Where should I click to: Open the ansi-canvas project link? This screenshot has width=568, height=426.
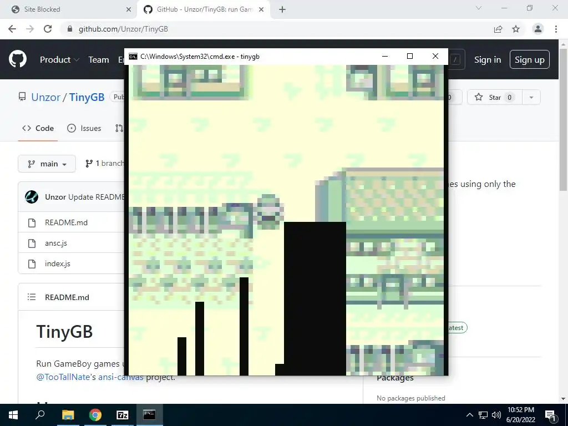pos(120,377)
